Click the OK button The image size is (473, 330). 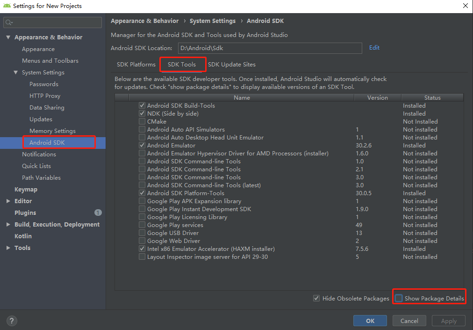370,321
